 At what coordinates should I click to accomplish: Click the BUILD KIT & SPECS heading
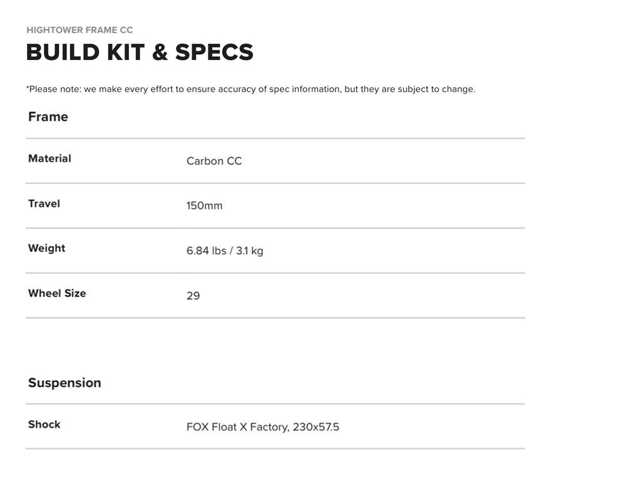click(140, 52)
